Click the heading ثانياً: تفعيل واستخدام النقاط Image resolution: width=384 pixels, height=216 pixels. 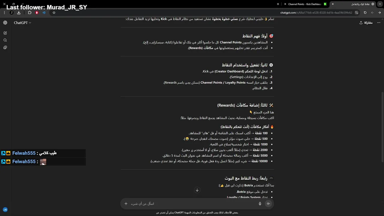247,65
